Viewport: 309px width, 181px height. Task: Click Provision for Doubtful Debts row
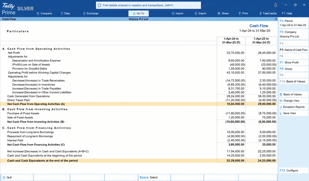[x=138, y=69]
